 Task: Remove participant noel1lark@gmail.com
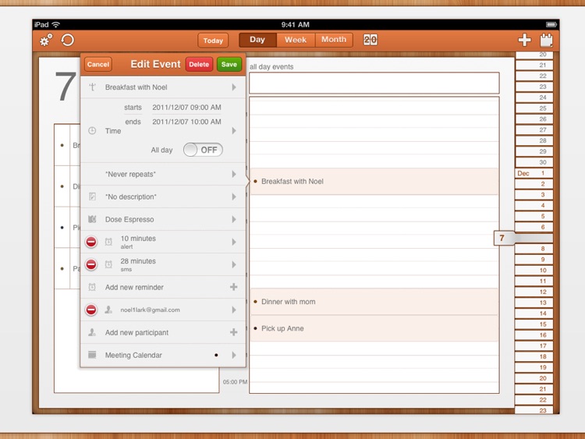click(91, 310)
